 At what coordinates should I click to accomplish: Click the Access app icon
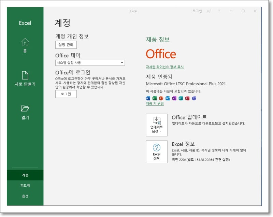point(187,98)
